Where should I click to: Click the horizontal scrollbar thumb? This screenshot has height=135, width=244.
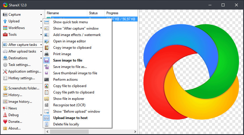pos(69,132)
